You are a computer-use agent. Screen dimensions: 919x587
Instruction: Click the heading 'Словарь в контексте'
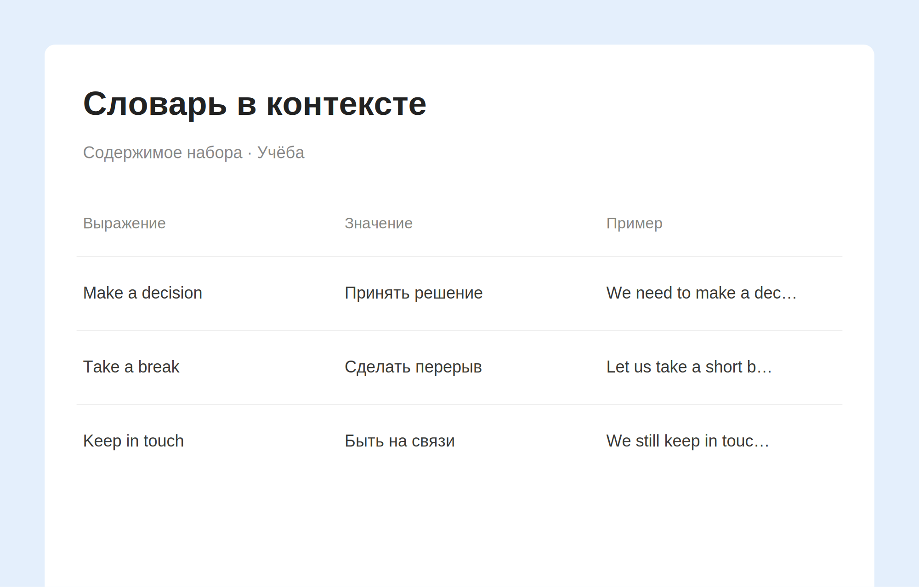(255, 104)
